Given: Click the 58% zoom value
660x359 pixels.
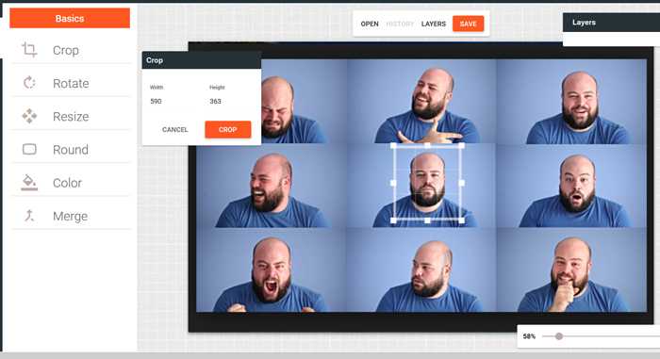Looking at the screenshot, I should [x=529, y=336].
